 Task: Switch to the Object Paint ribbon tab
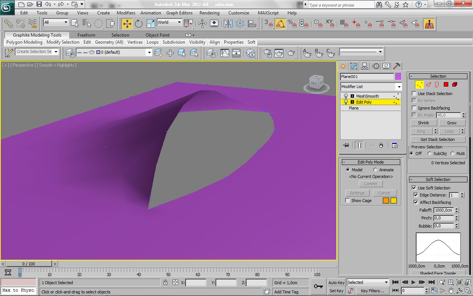(x=157, y=35)
